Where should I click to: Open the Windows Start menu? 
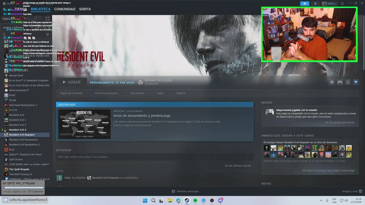[145, 200]
